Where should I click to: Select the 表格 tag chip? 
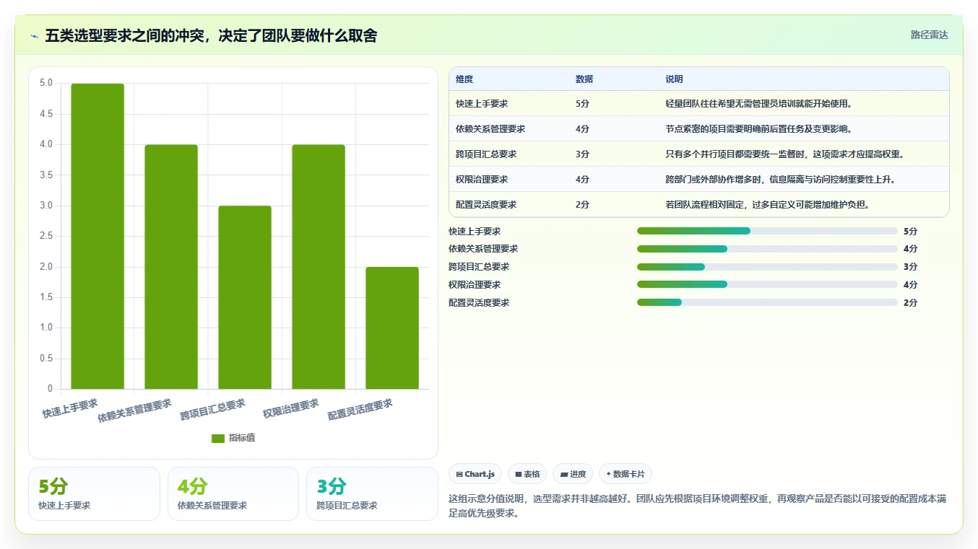[527, 474]
